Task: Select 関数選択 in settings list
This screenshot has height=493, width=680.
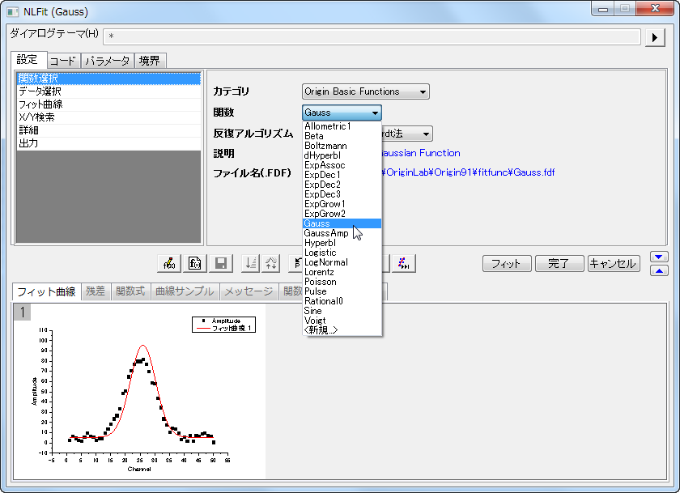Action: click(108, 79)
